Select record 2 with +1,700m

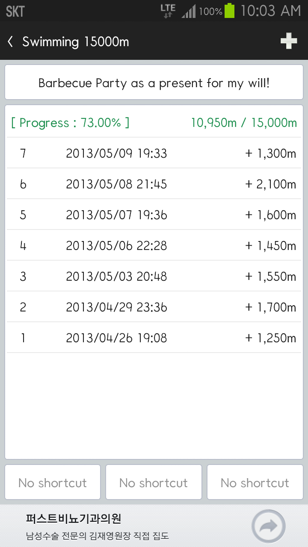pyautogui.click(x=154, y=307)
